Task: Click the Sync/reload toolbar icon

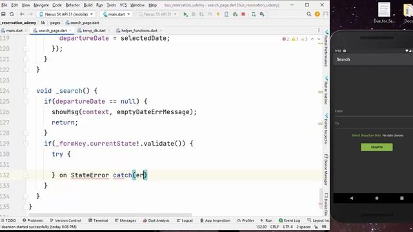Action: coord(12,14)
